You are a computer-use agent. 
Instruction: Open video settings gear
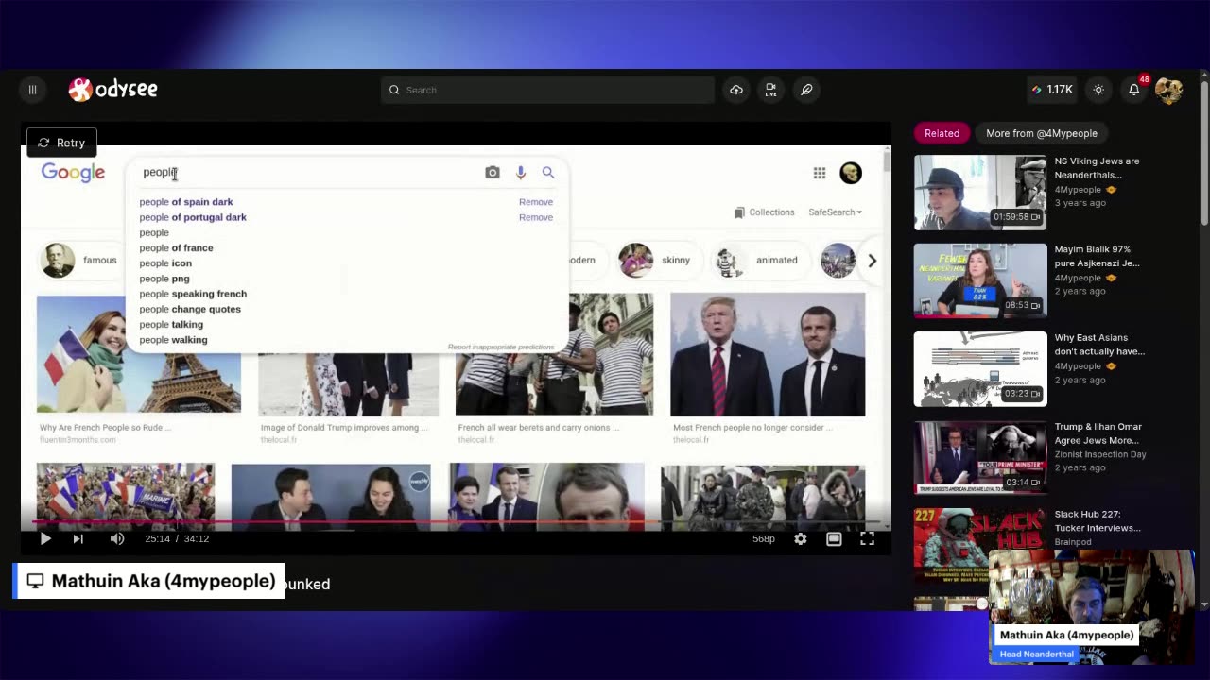click(x=801, y=538)
